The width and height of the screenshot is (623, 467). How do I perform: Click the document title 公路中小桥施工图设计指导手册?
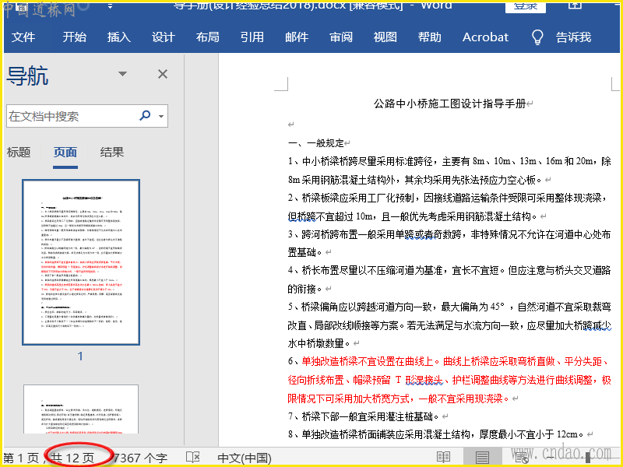point(449,104)
